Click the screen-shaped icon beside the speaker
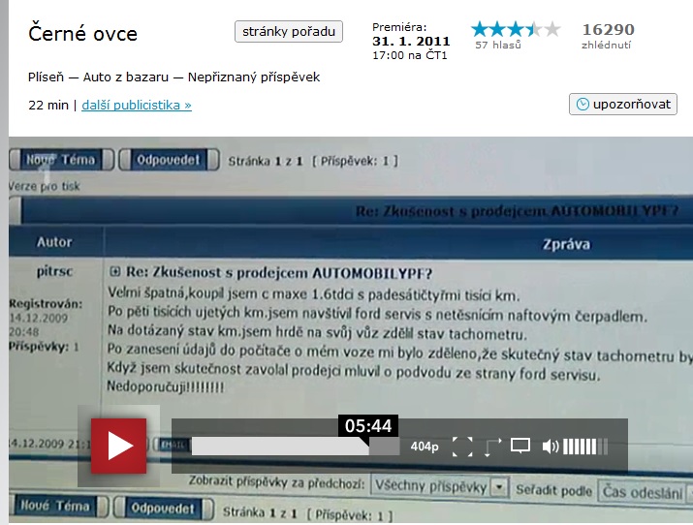 520,447
